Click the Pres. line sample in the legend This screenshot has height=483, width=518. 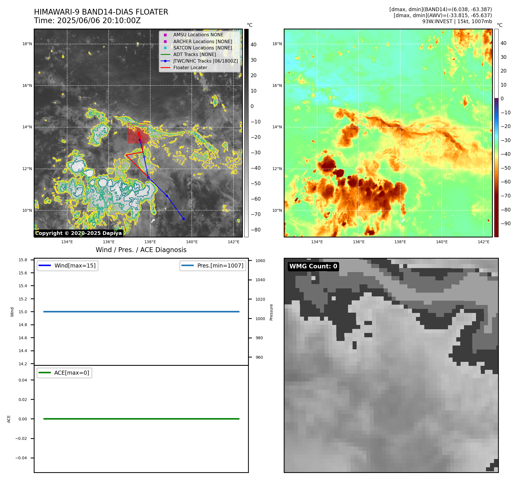click(187, 266)
